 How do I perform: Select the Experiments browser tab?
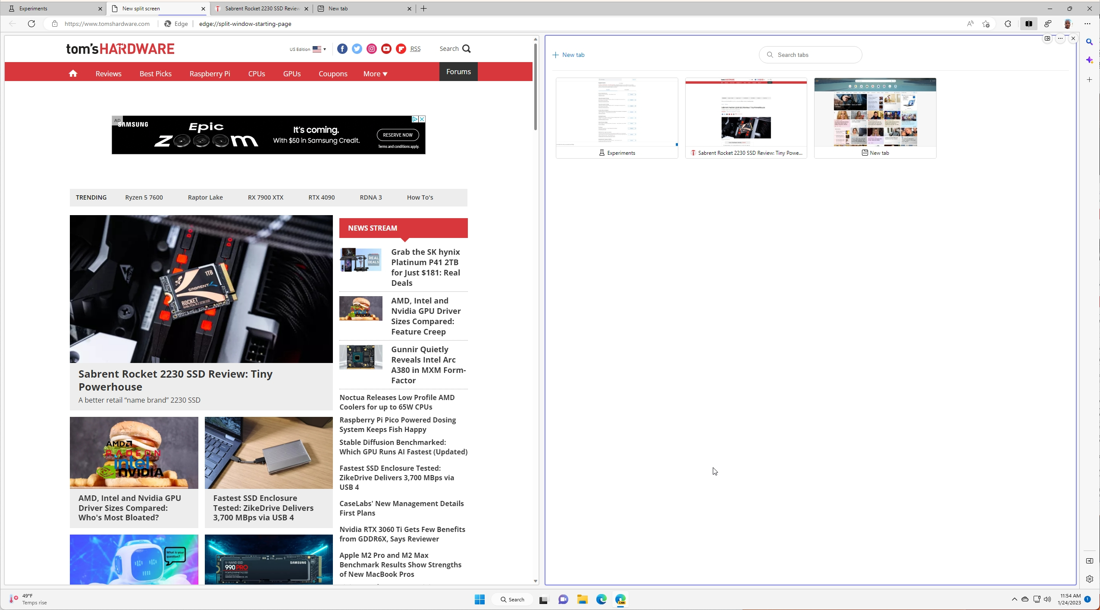pyautogui.click(x=50, y=8)
